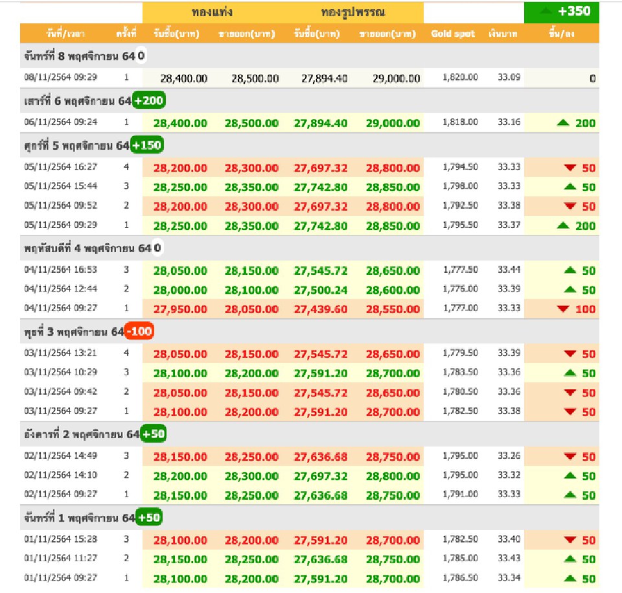
Task: Click the Gold spot column header
Action: 453,34
